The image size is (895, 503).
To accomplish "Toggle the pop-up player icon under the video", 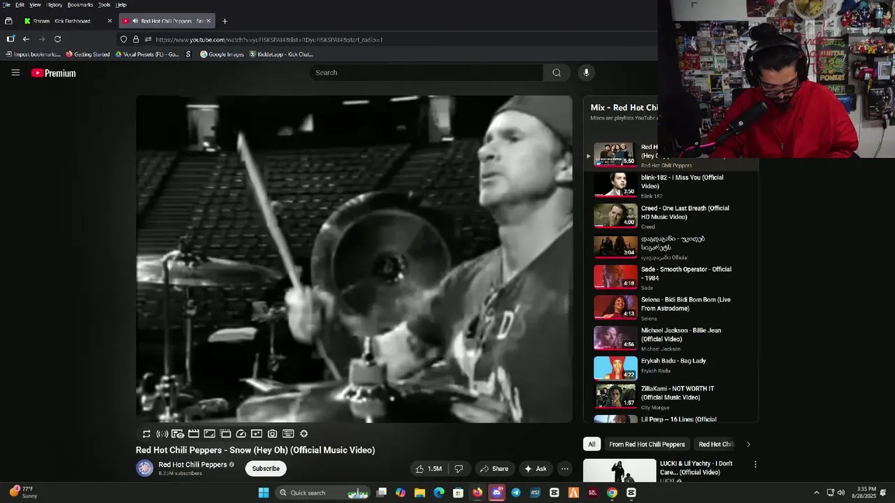I will [x=209, y=434].
